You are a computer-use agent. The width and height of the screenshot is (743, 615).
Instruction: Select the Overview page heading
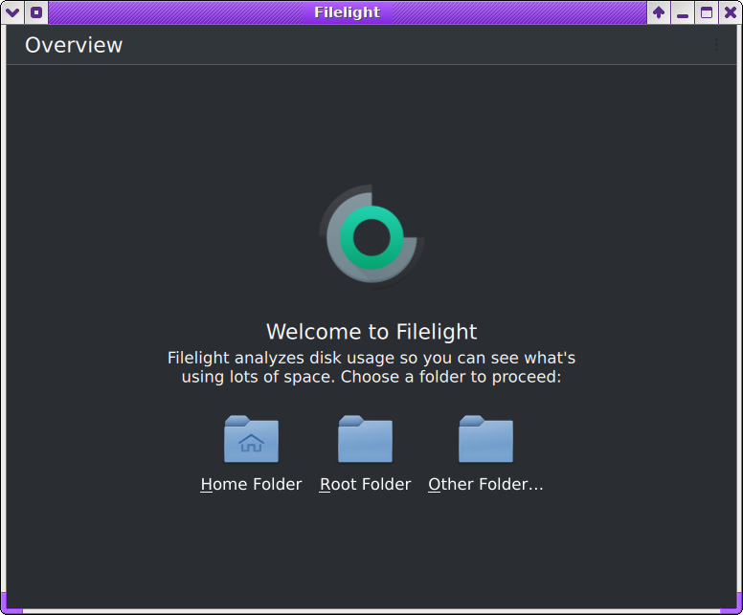pos(74,46)
